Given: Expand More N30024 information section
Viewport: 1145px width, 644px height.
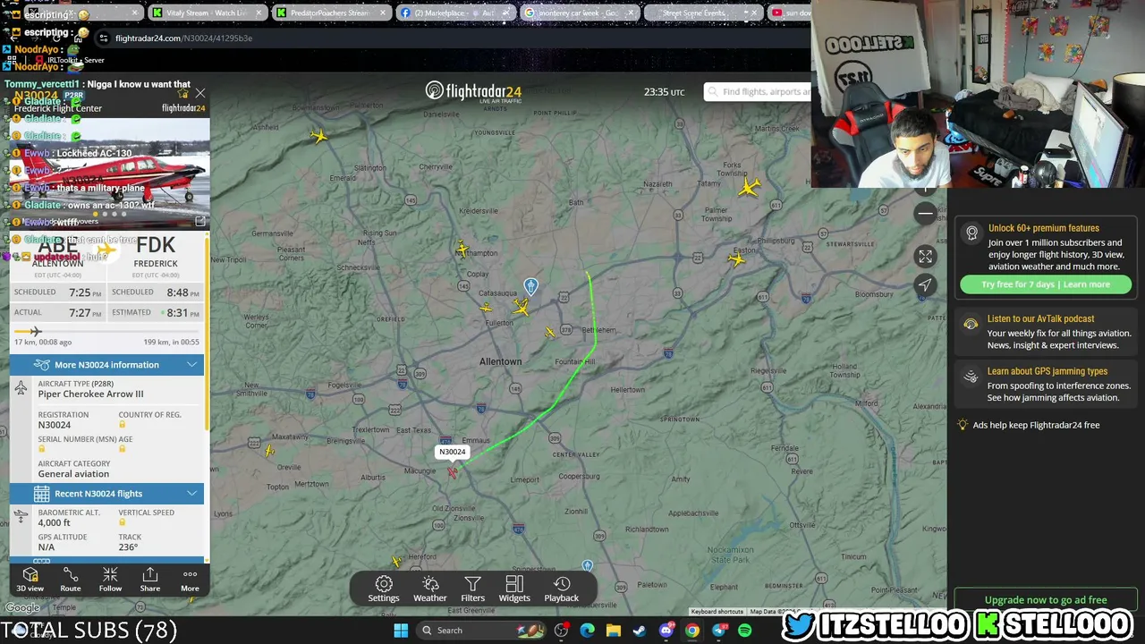Looking at the screenshot, I should click(x=107, y=365).
